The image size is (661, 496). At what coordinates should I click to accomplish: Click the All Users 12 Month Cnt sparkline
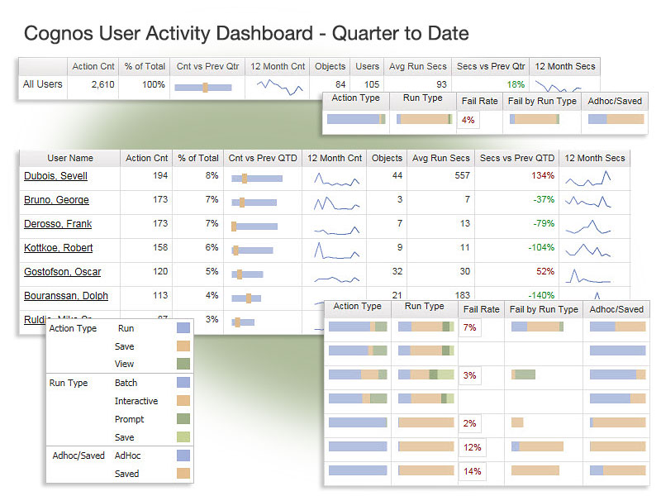(x=280, y=87)
